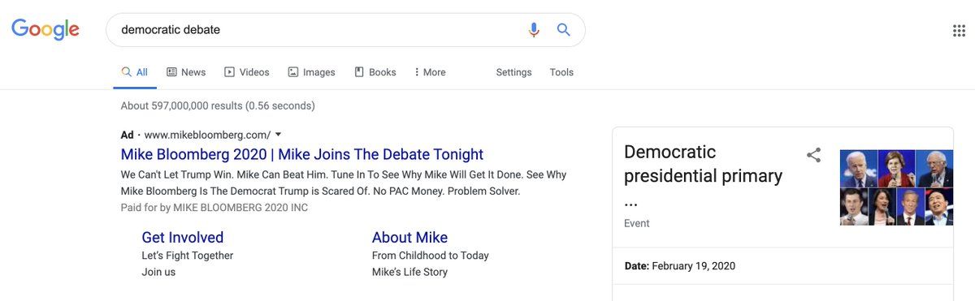
Task: Click the Google logo
Action: (45, 30)
